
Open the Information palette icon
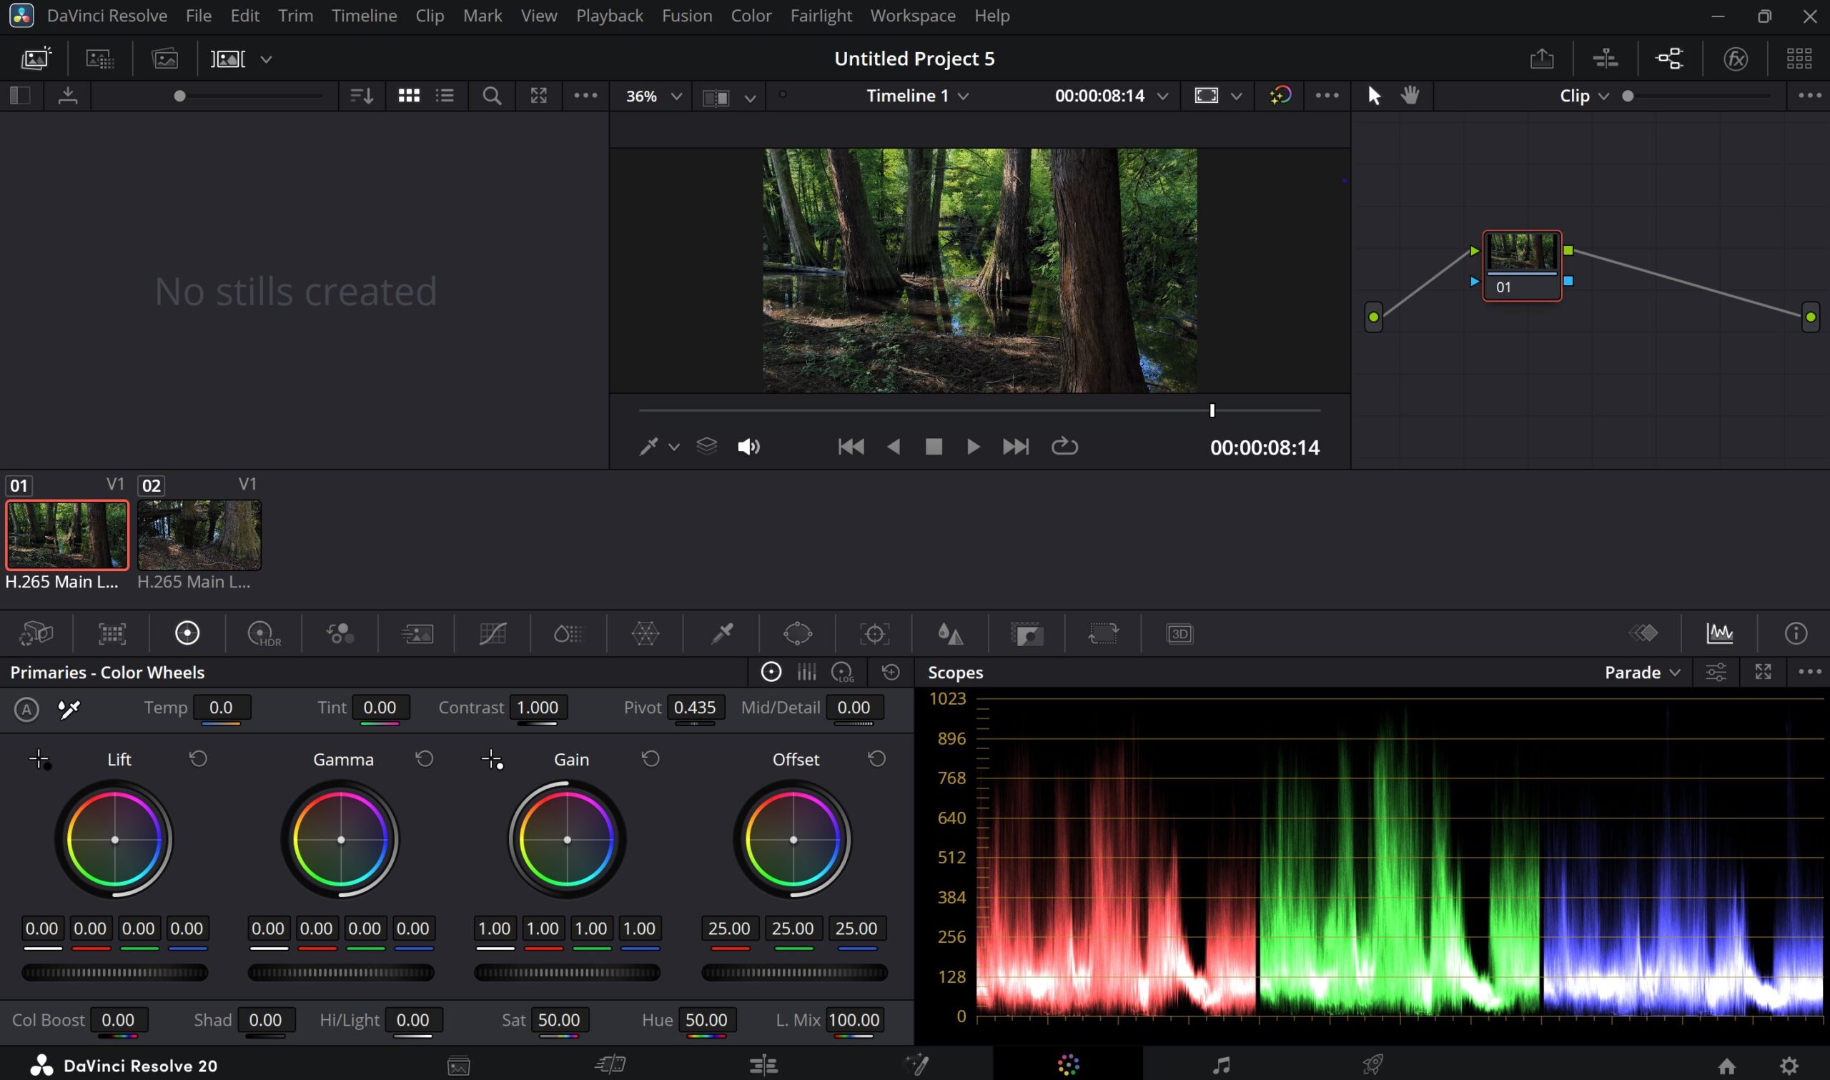[x=1795, y=633]
